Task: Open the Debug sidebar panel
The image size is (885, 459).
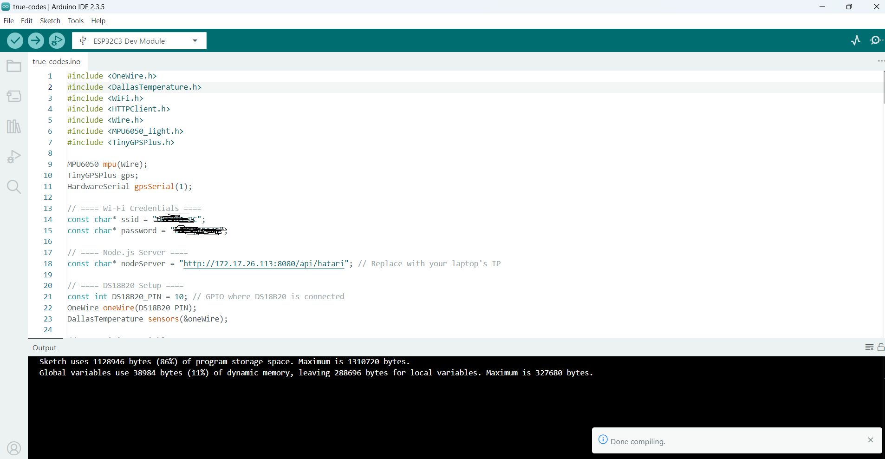Action: point(14,157)
